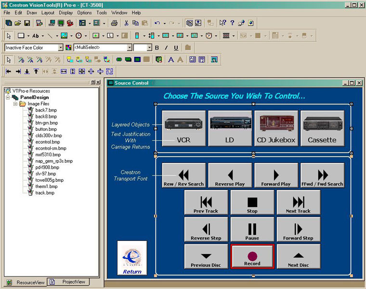Image resolution: width=366 pixels, height=289 pixels.
Task: Open the Draw menu
Action: pos(31,13)
